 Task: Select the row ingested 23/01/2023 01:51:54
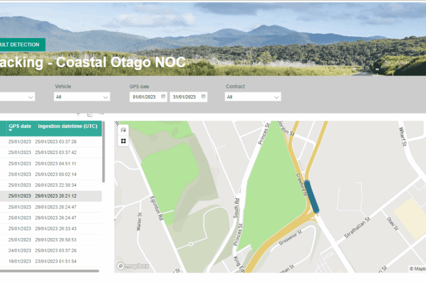coord(56,261)
